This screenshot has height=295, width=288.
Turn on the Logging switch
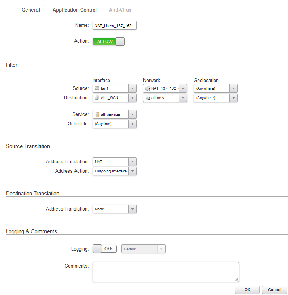(104, 249)
